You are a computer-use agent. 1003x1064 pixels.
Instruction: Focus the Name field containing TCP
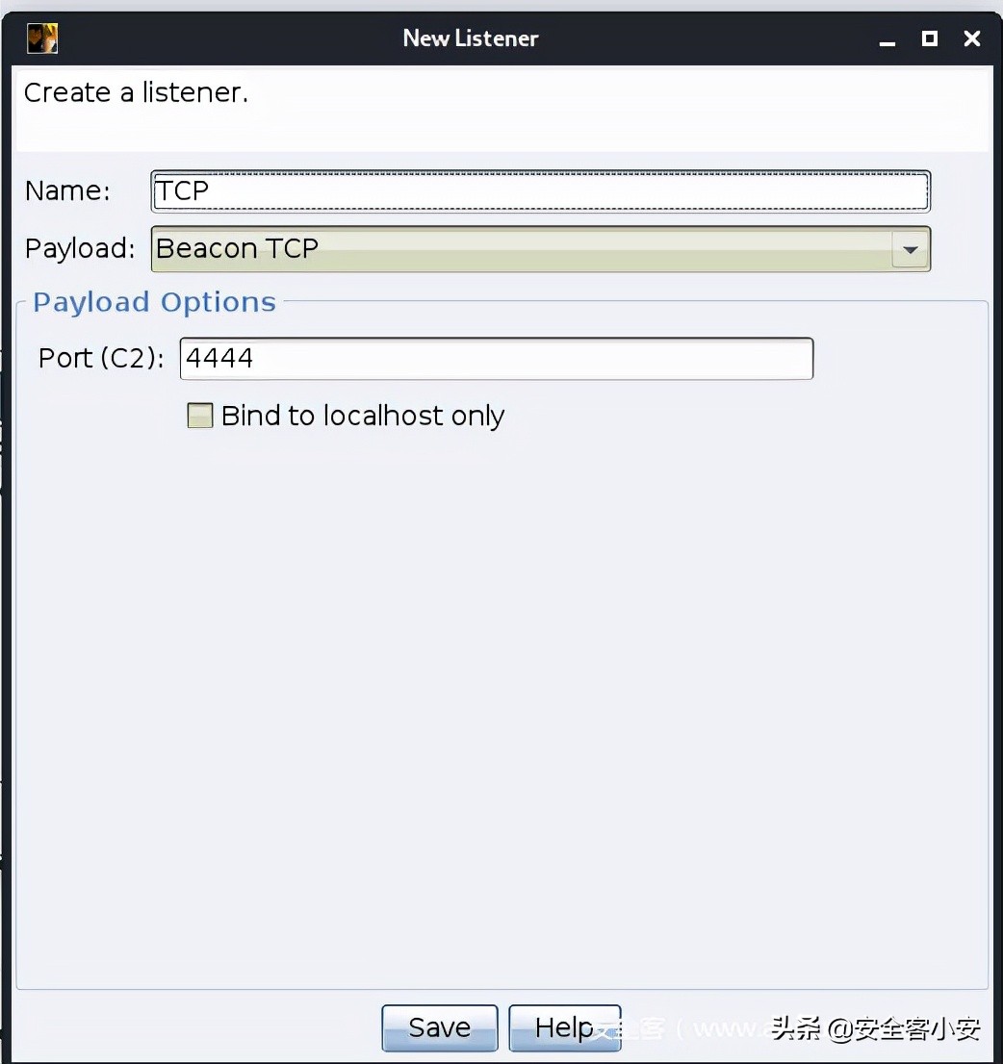[x=540, y=190]
